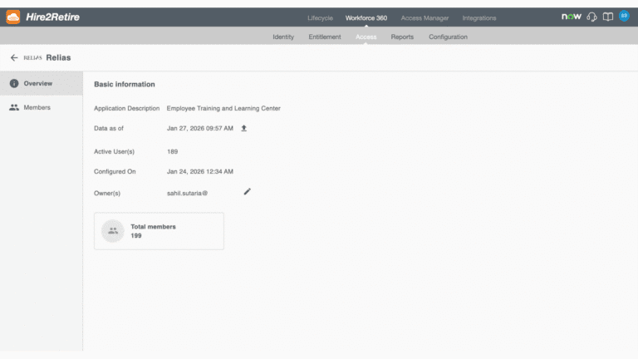
Task: Click the Active User(s) label
Action: 114,151
